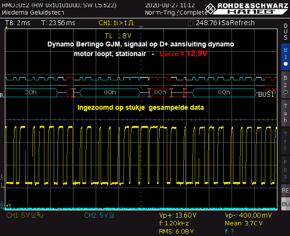Click the trigger position marker triangle above grid

(x=141, y=27)
